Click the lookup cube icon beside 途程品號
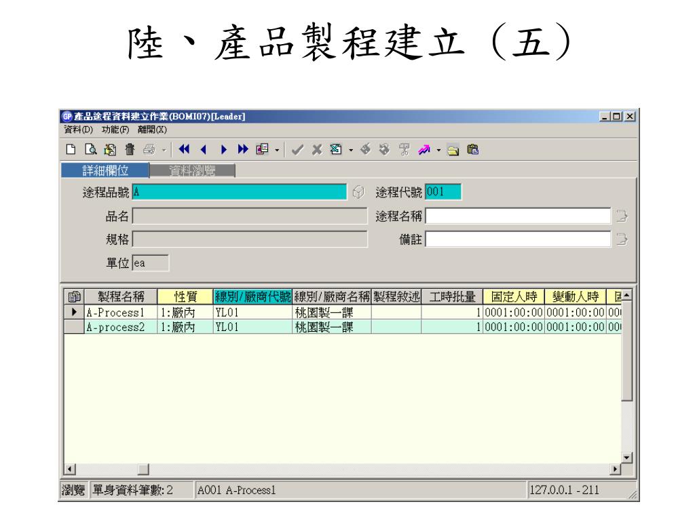Viewport: 695px width, 521px height. tap(358, 192)
